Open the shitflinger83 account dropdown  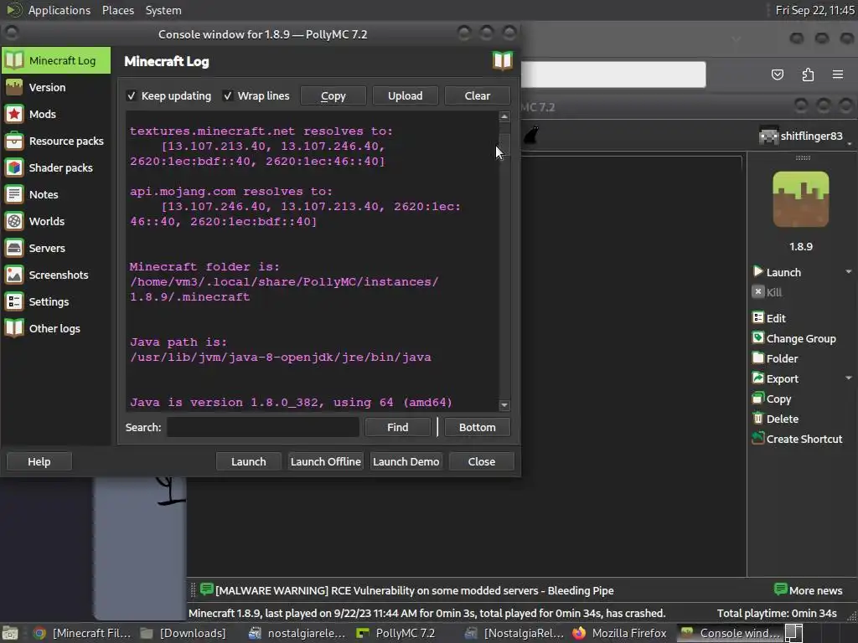pyautogui.click(x=805, y=136)
